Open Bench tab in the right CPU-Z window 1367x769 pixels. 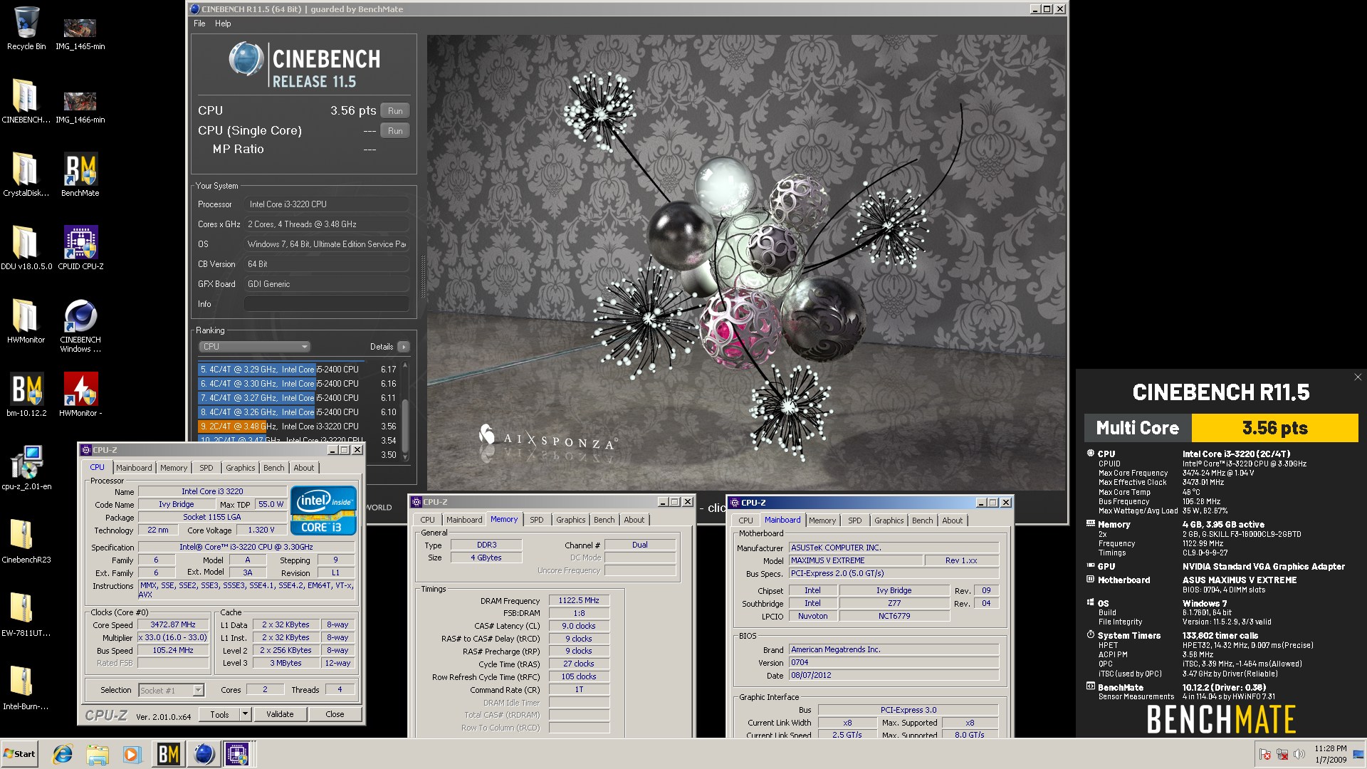tap(922, 520)
